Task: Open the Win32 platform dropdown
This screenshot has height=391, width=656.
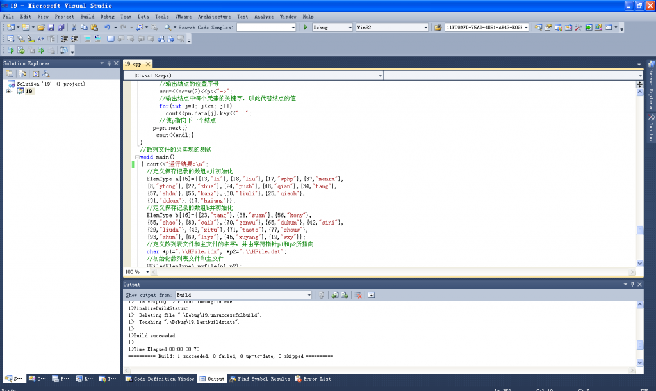Action: point(425,28)
